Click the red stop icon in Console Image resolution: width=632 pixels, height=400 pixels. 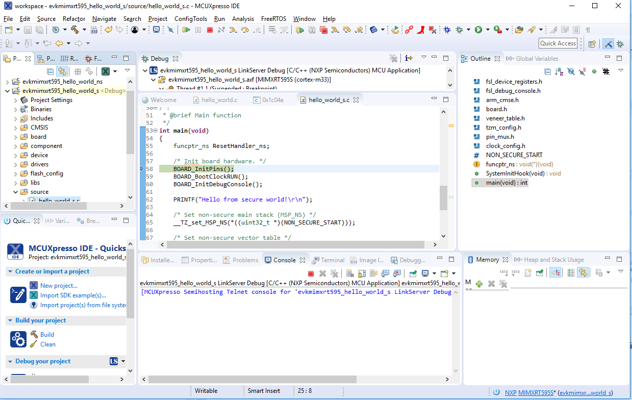pyautogui.click(x=311, y=273)
